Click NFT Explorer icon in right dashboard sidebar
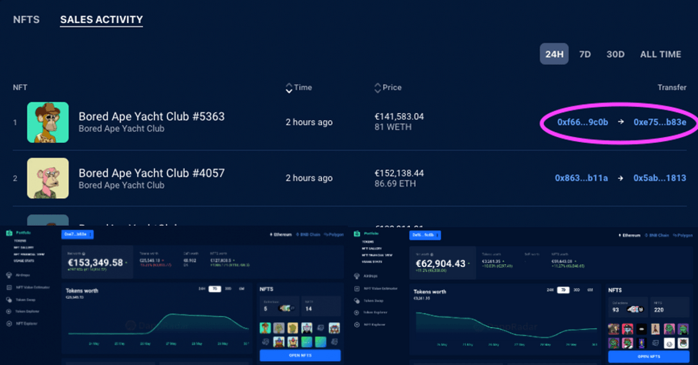 (357, 325)
